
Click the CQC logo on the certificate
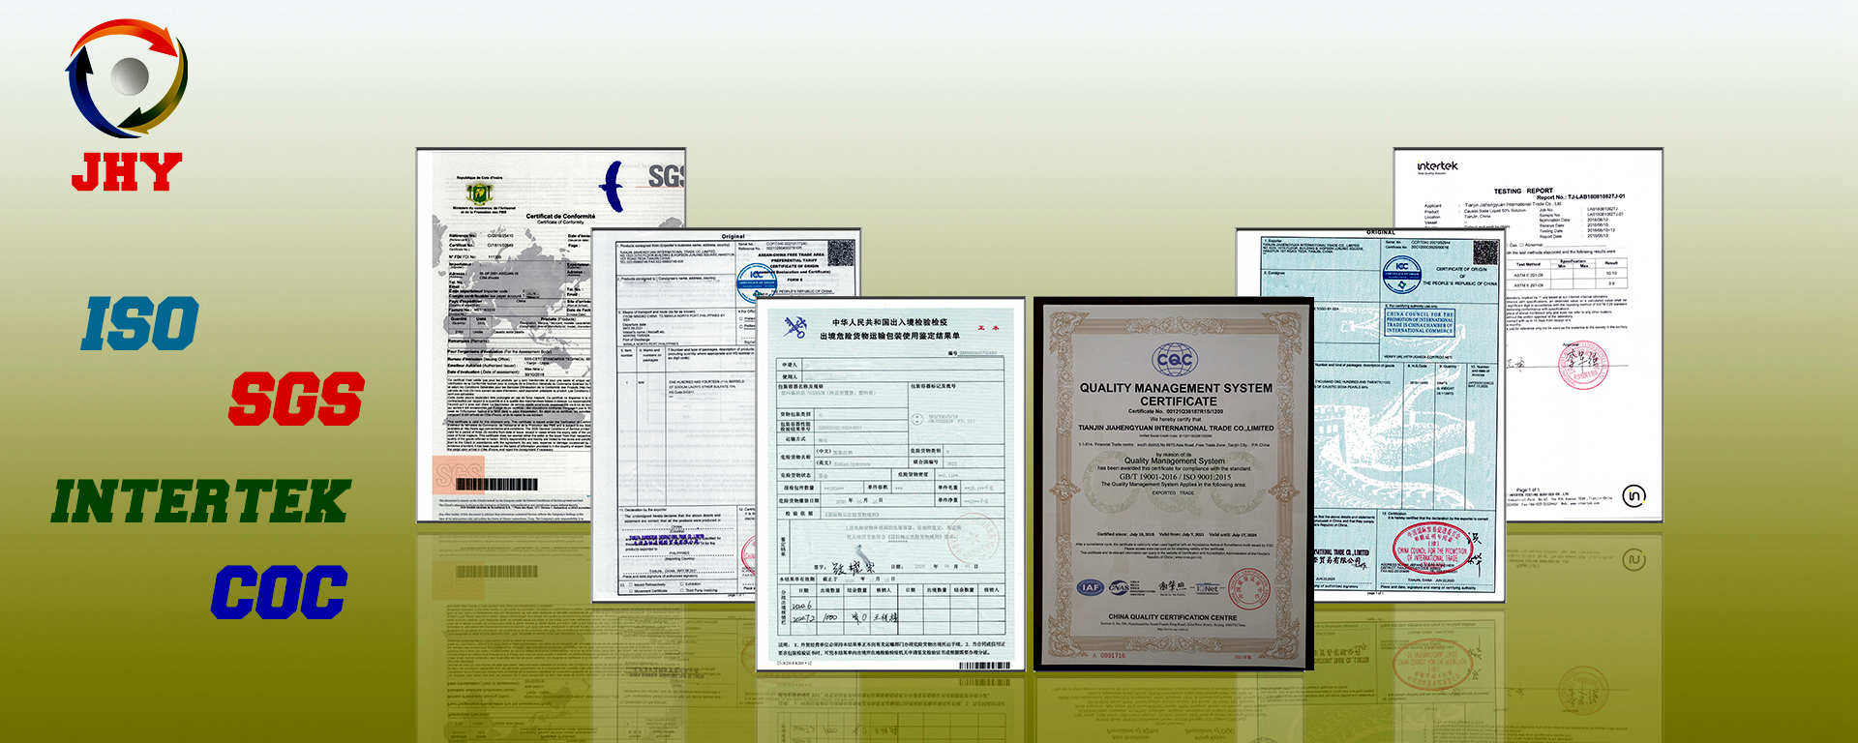click(x=1176, y=360)
